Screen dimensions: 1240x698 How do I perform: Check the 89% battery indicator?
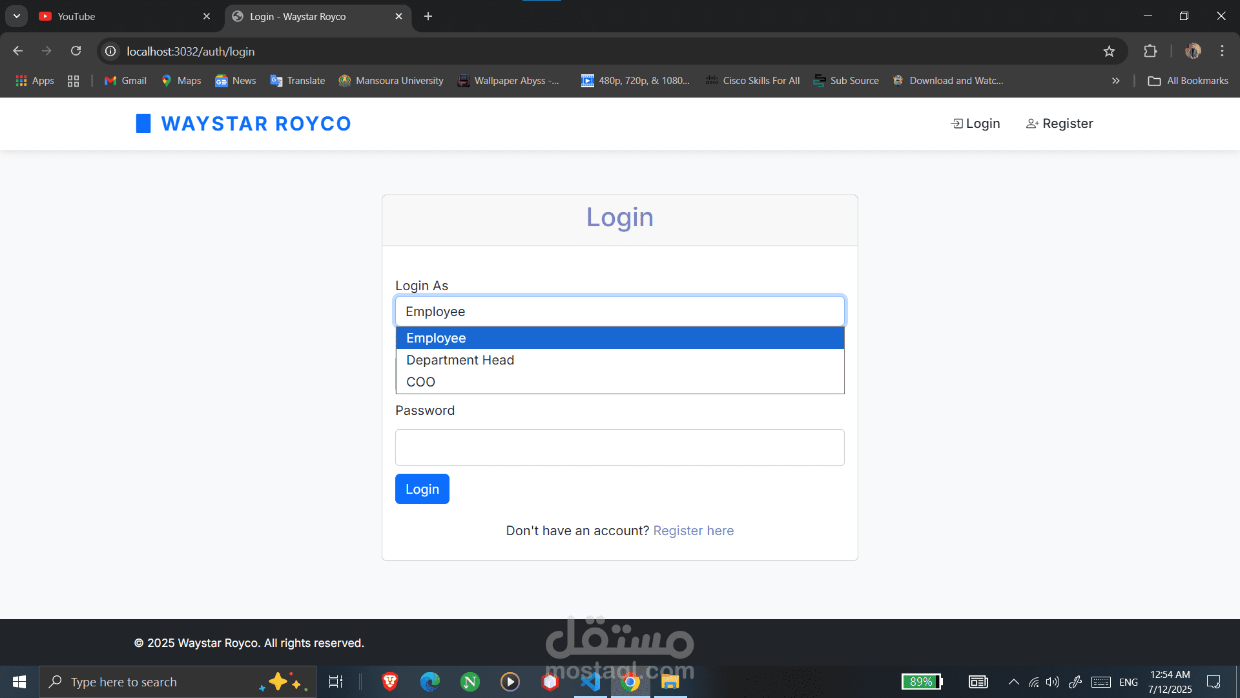pyautogui.click(x=922, y=682)
